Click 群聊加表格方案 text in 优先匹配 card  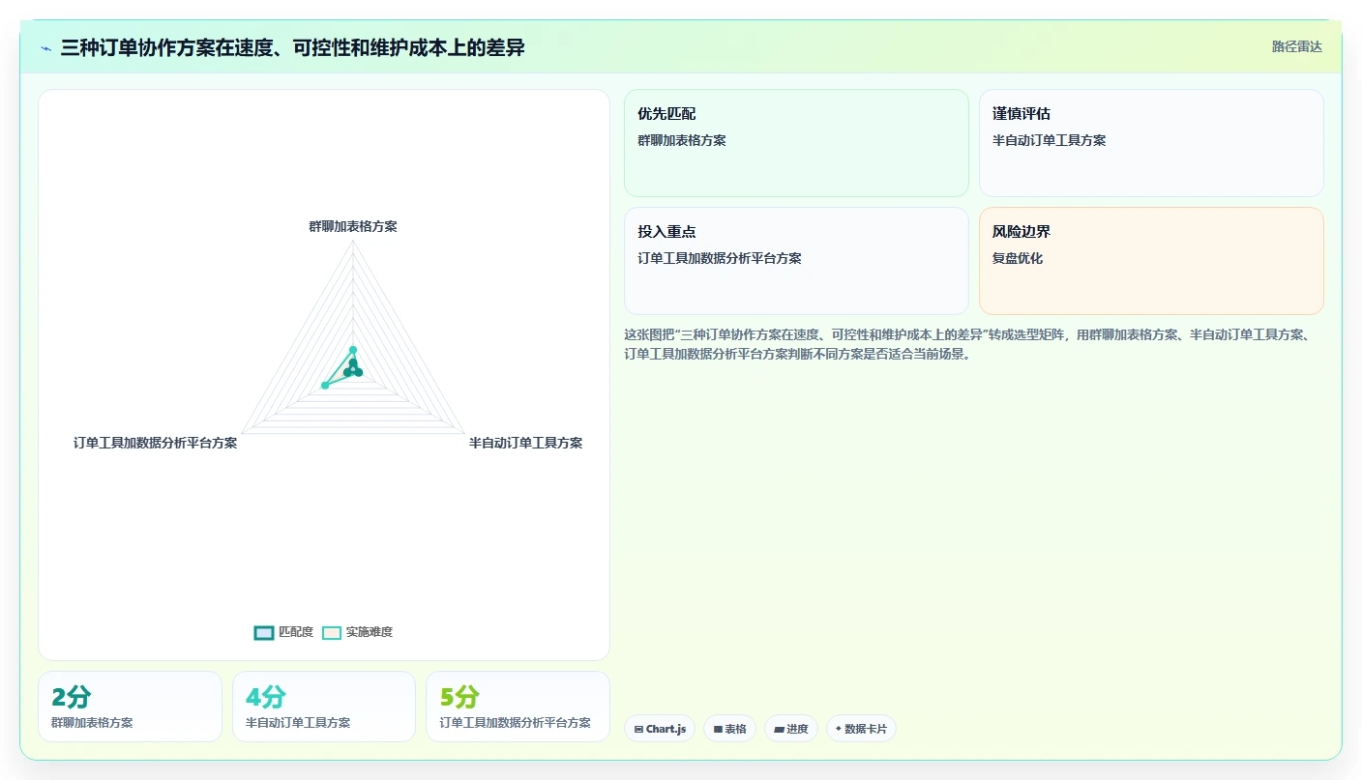click(x=682, y=140)
